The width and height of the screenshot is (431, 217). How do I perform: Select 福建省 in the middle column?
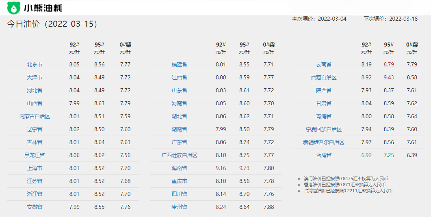pos(179,64)
